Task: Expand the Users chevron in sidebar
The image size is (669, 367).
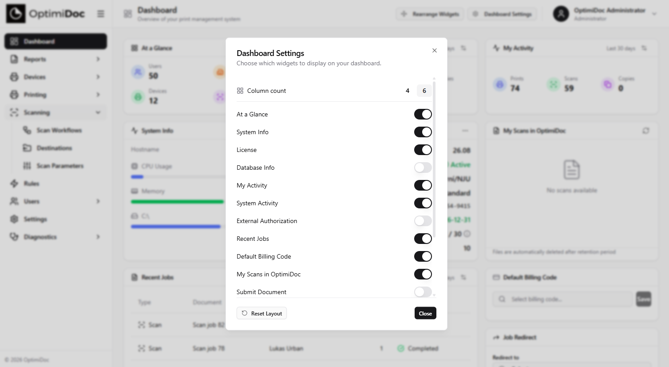Action: (x=98, y=201)
